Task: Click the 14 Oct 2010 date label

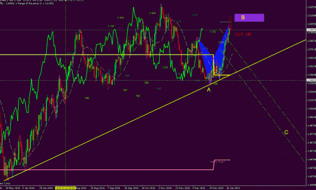Action: click(149, 188)
